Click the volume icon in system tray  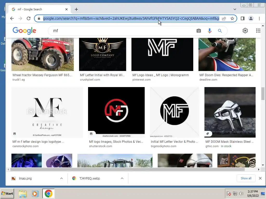pyautogui.click(x=241, y=193)
